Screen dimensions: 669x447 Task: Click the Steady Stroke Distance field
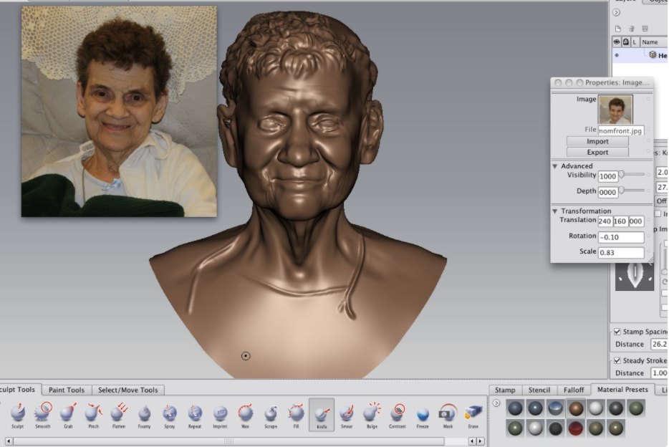pos(659,372)
